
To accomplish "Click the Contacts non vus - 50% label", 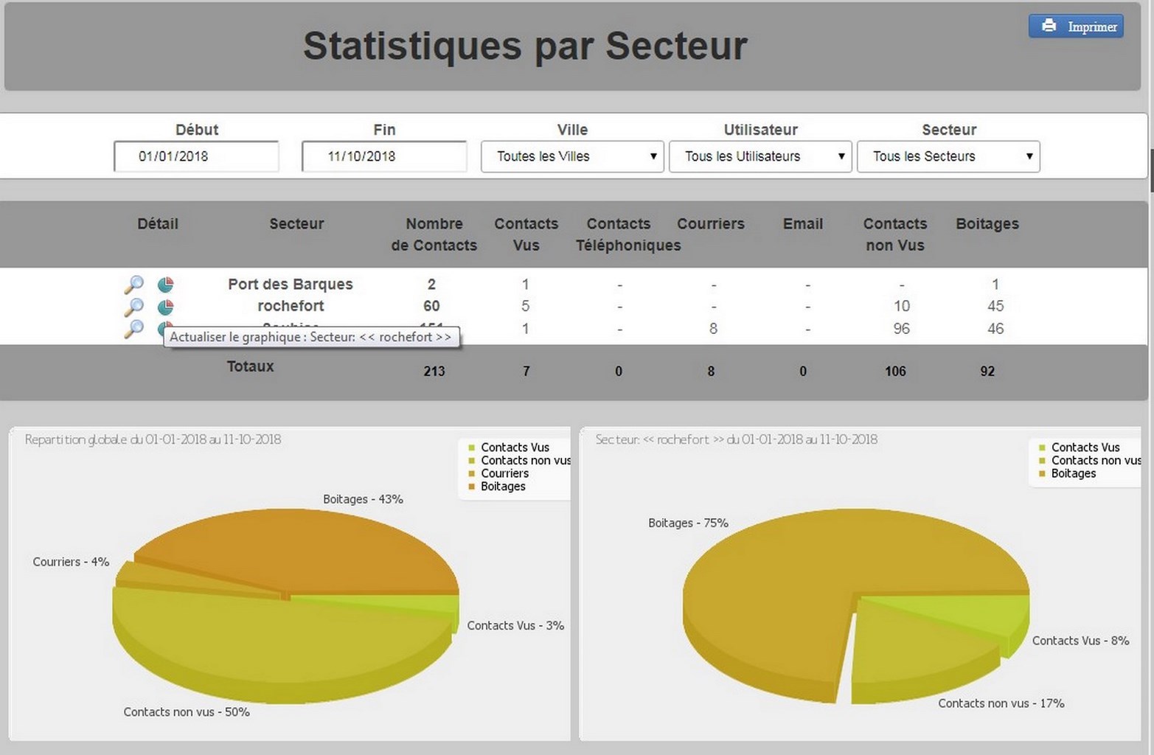I will pos(187,712).
